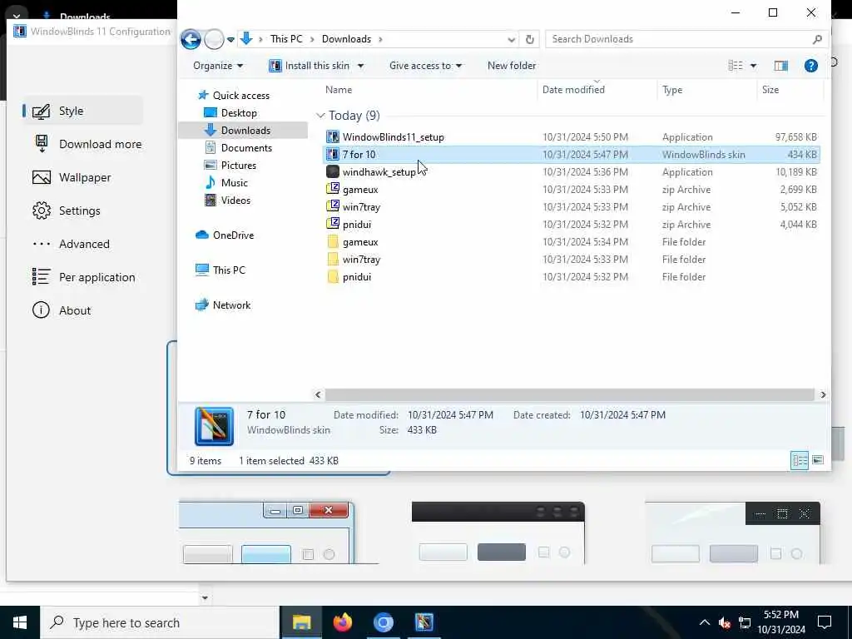This screenshot has width=852, height=639.
Task: Open About section in WindowBlinds
Action: tap(62, 311)
